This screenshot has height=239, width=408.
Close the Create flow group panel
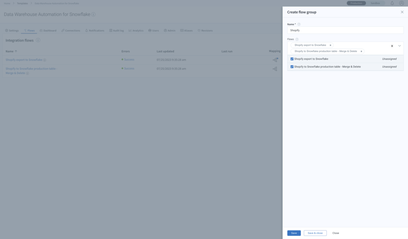coord(402,12)
